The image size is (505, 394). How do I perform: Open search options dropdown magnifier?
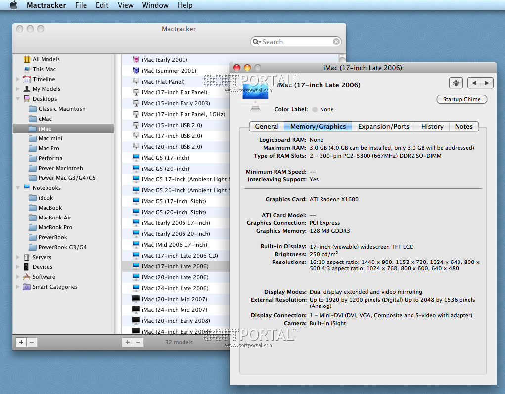(x=256, y=42)
